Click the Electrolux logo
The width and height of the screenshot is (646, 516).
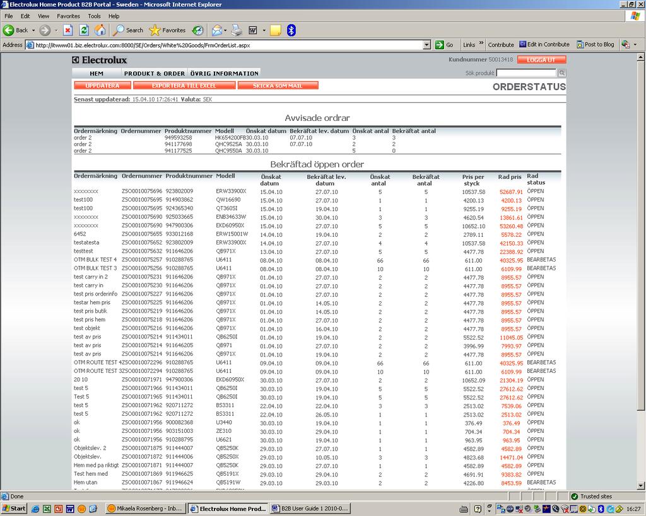(x=100, y=60)
